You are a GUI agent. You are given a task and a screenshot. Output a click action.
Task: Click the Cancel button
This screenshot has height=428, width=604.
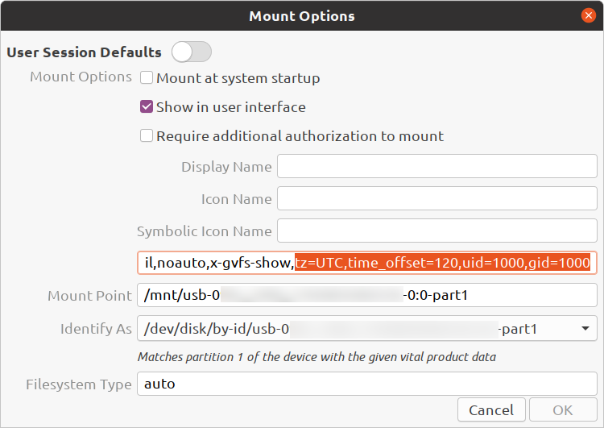pos(491,410)
